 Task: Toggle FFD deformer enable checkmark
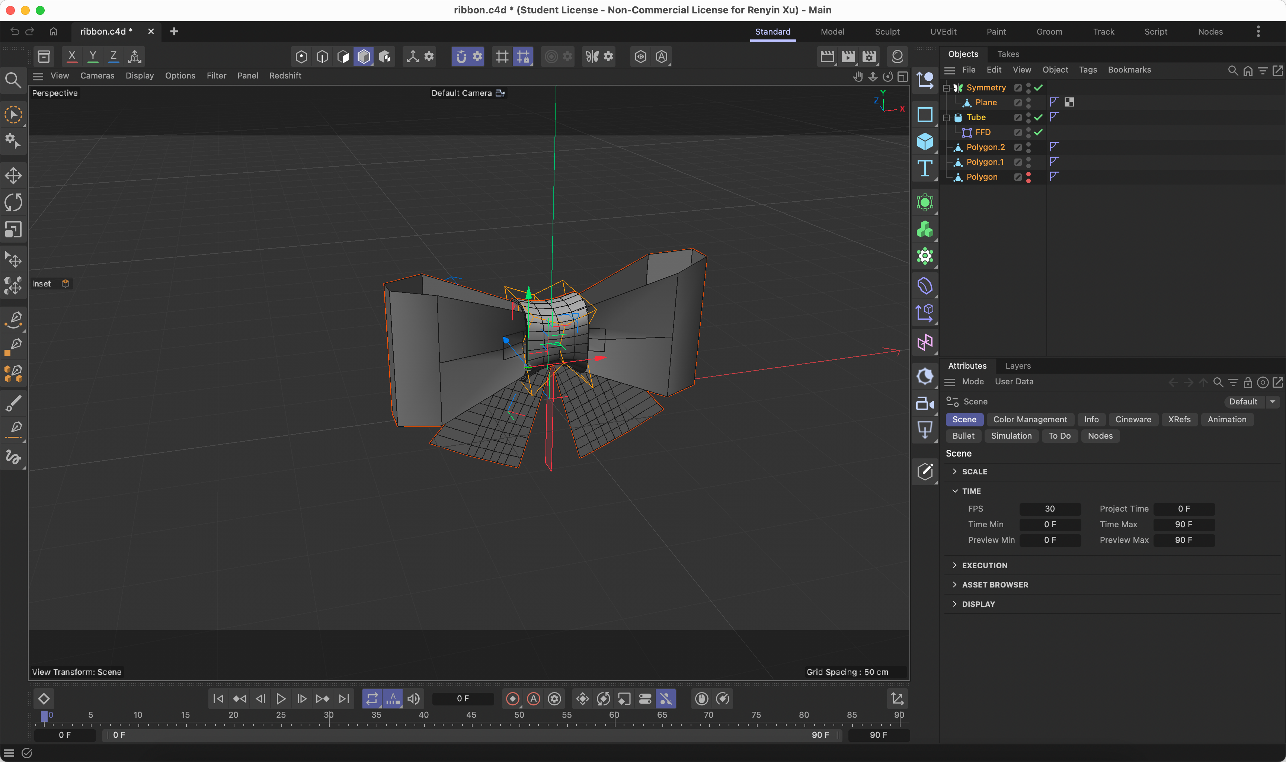coord(1039,132)
